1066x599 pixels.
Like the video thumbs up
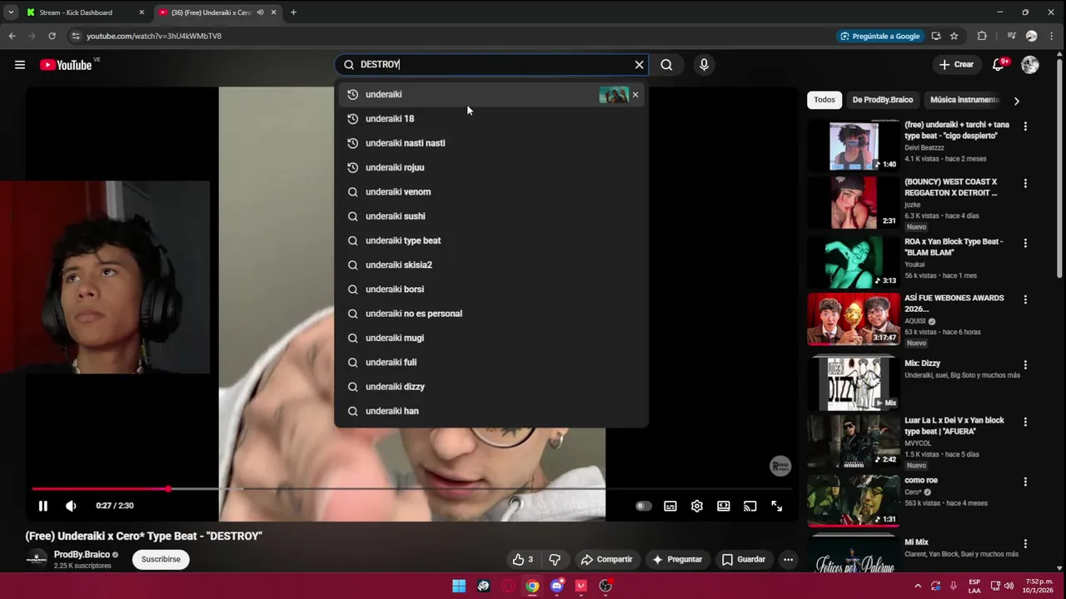(x=522, y=560)
